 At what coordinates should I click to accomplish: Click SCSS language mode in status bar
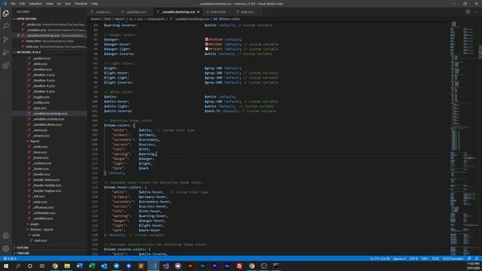(x=435, y=258)
